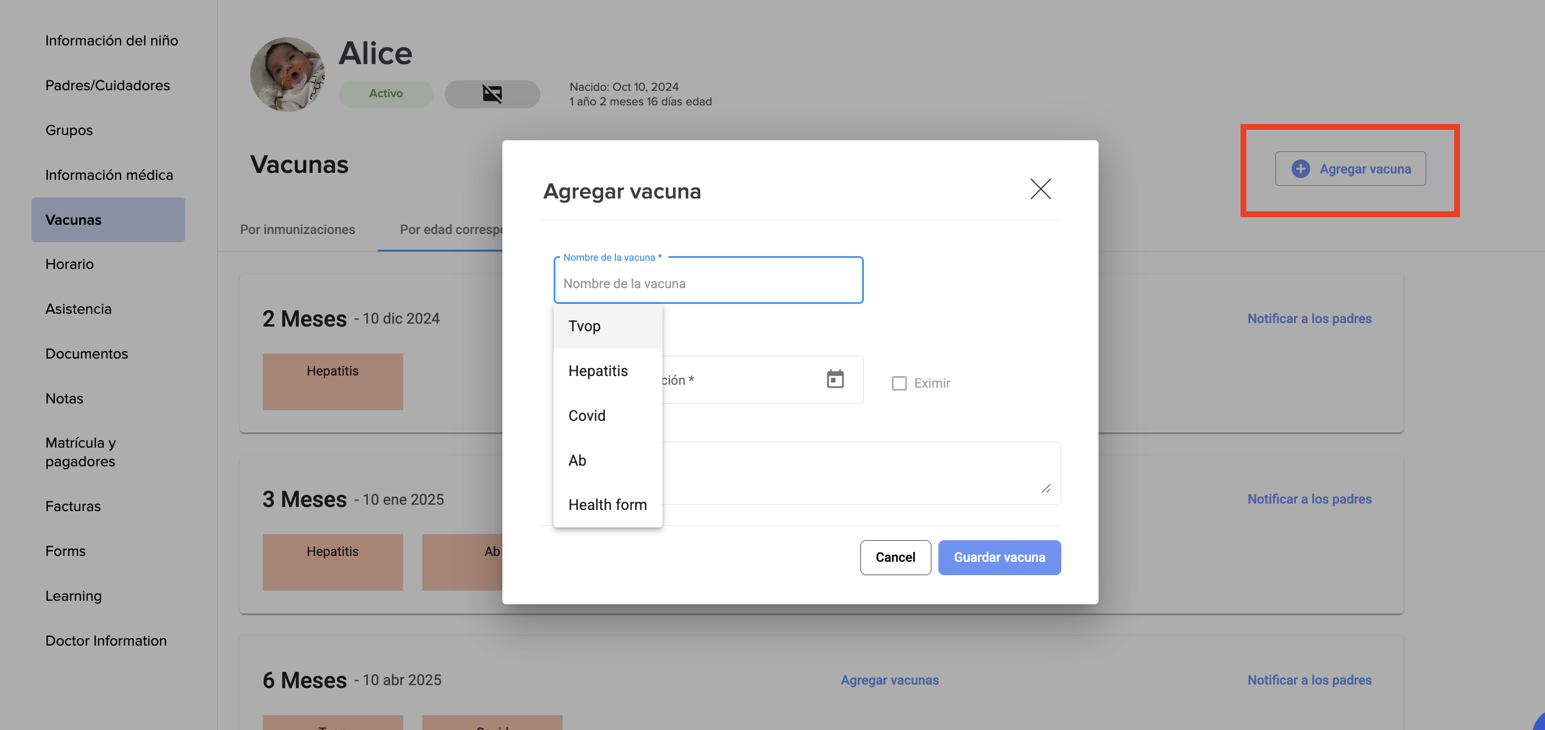This screenshot has height=730, width=1545.
Task: Click the plus icon on Agregar vacuna
Action: click(x=1301, y=169)
